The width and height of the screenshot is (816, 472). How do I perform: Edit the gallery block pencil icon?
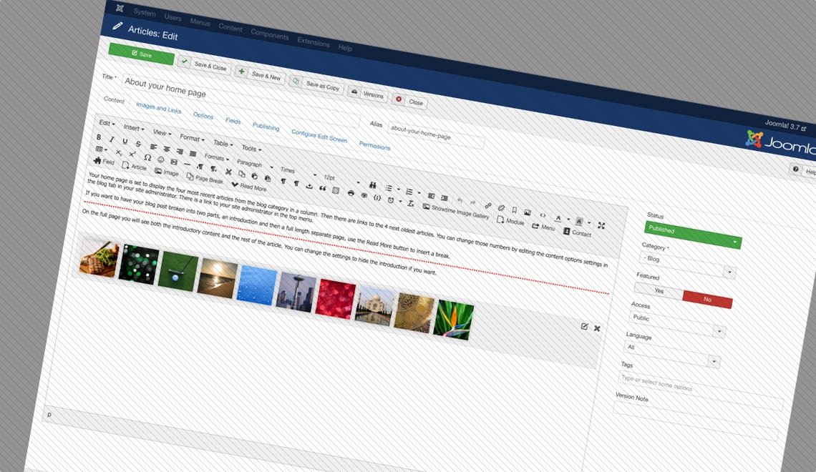coord(584,326)
